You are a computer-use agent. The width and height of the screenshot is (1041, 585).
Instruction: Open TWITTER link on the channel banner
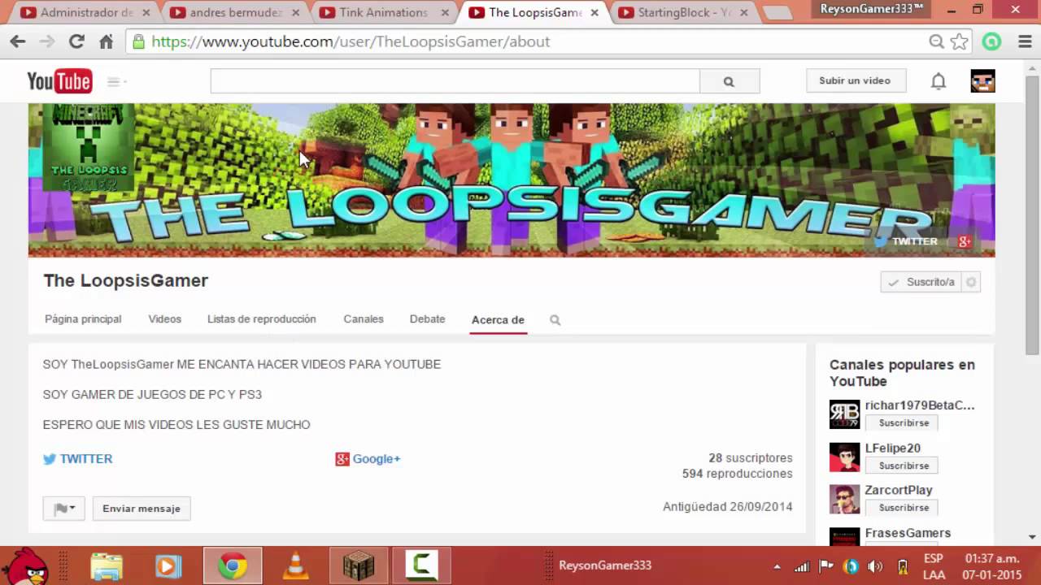click(906, 241)
